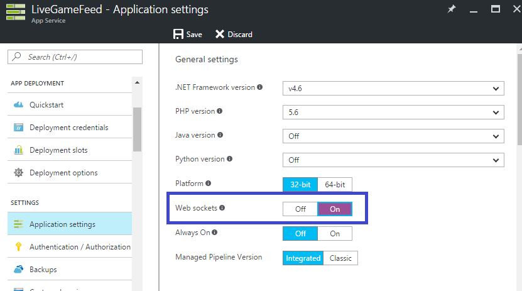
Task: Click the Search (Ctrl+/) input field
Action: (x=75, y=57)
